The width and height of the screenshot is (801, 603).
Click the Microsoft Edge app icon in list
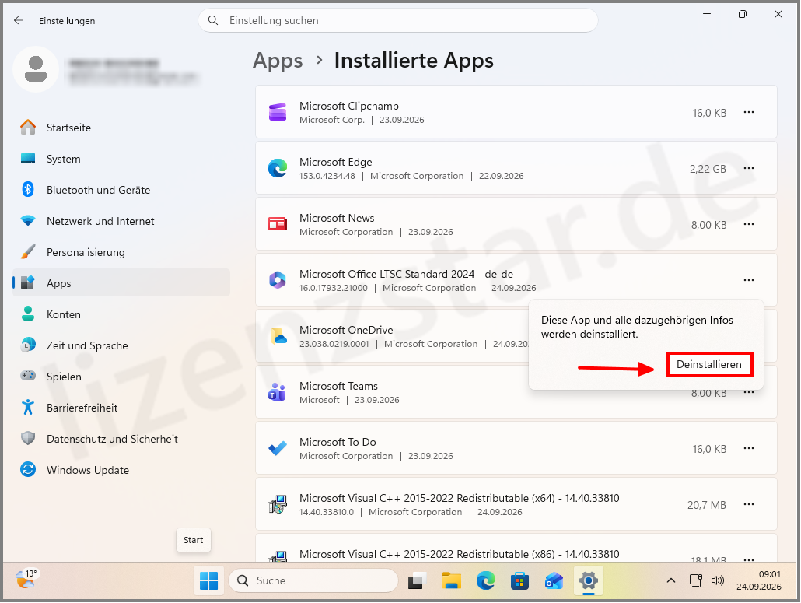coord(278,168)
